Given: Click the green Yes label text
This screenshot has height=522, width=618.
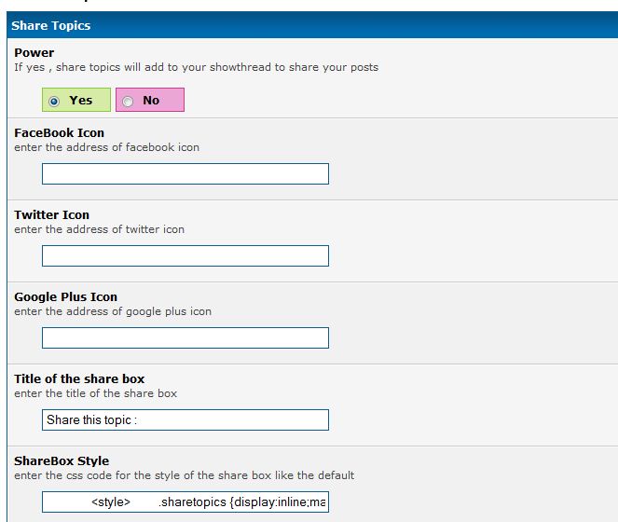Looking at the screenshot, I should click(x=81, y=101).
